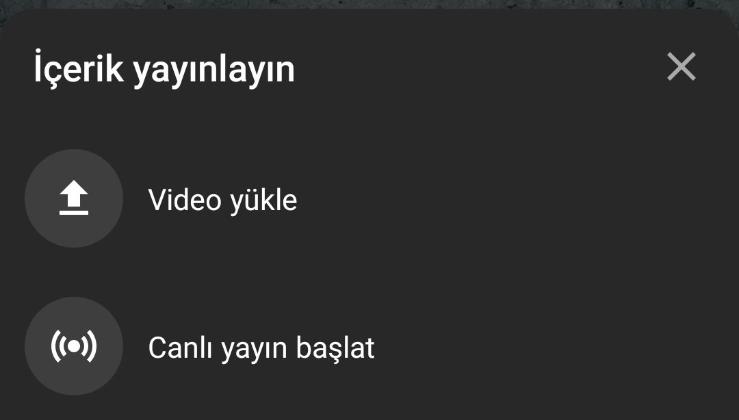Open the video upload option

point(369,198)
